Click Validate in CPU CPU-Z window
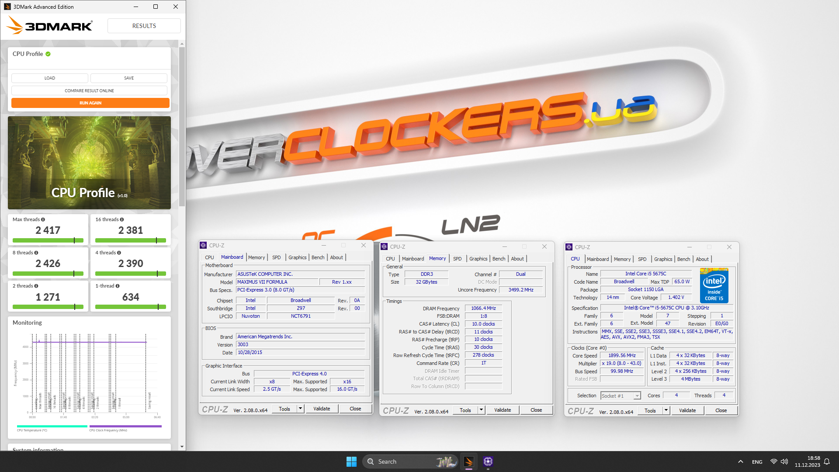 point(687,410)
